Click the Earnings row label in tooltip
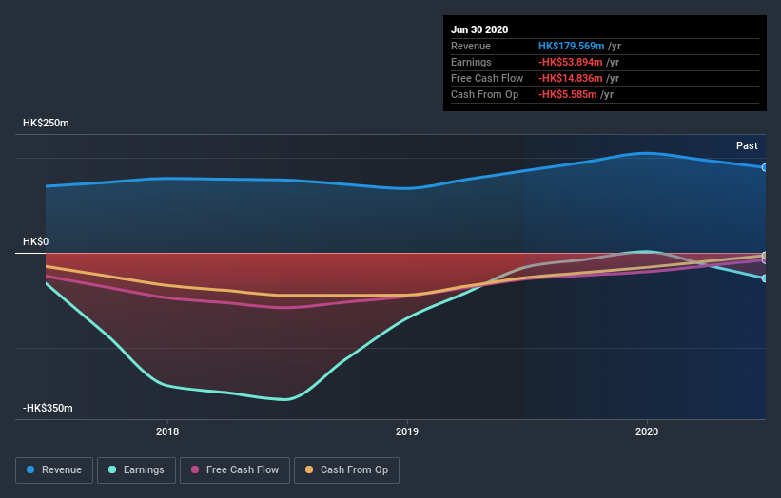The height and width of the screenshot is (498, 781). click(x=471, y=62)
